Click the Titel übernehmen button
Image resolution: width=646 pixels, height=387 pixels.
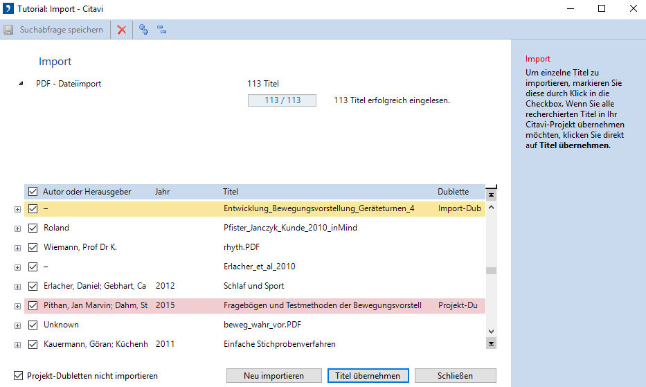[x=368, y=376]
